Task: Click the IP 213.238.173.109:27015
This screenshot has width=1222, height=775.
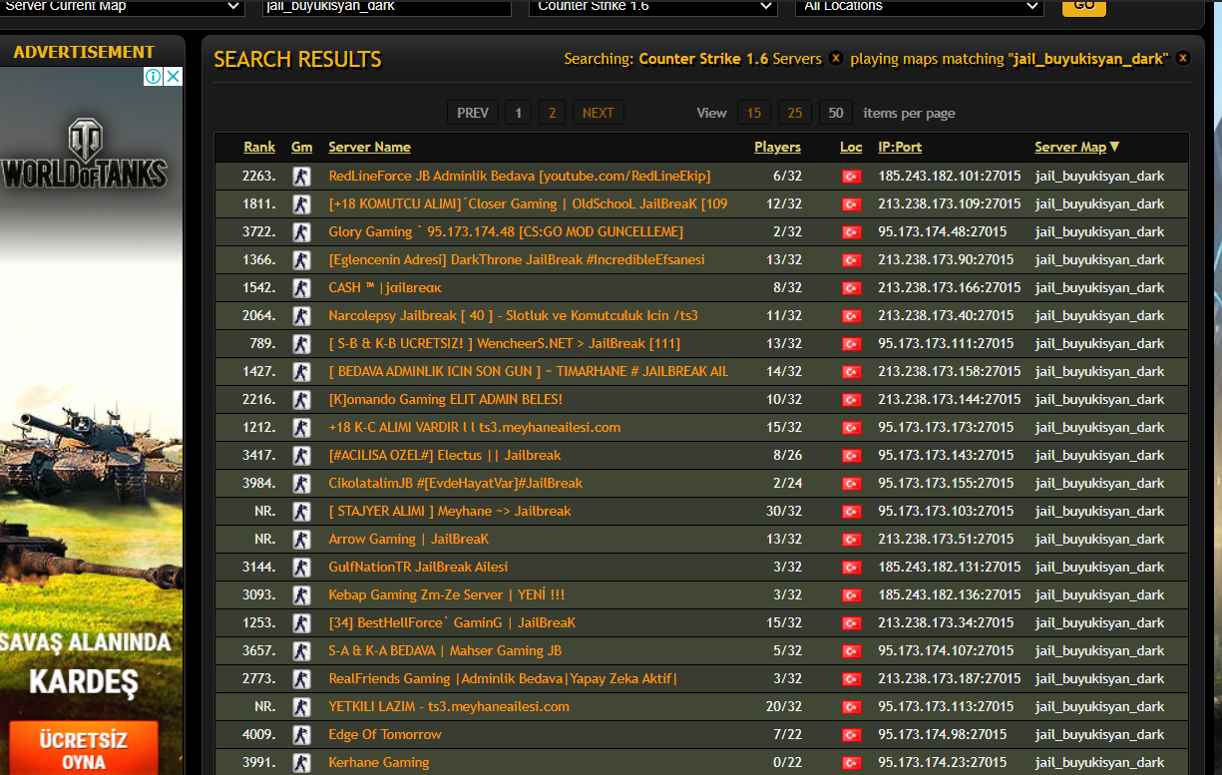Action: (949, 203)
